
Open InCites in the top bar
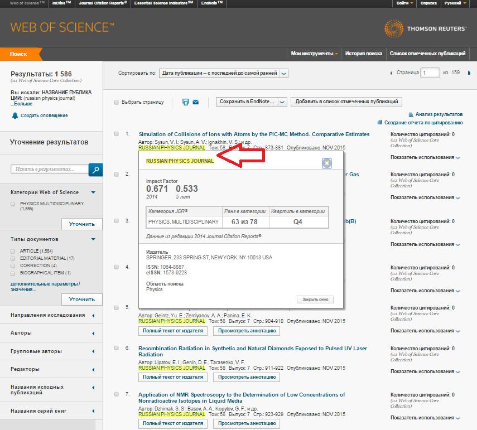coord(61,3)
